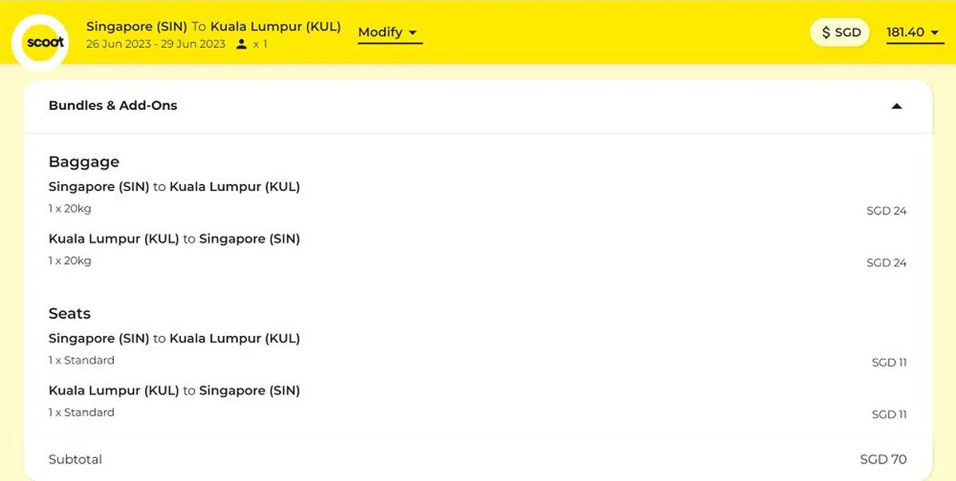956x481 pixels.
Task: Expand the 181.40 total price dropdown
Action: [x=915, y=33]
